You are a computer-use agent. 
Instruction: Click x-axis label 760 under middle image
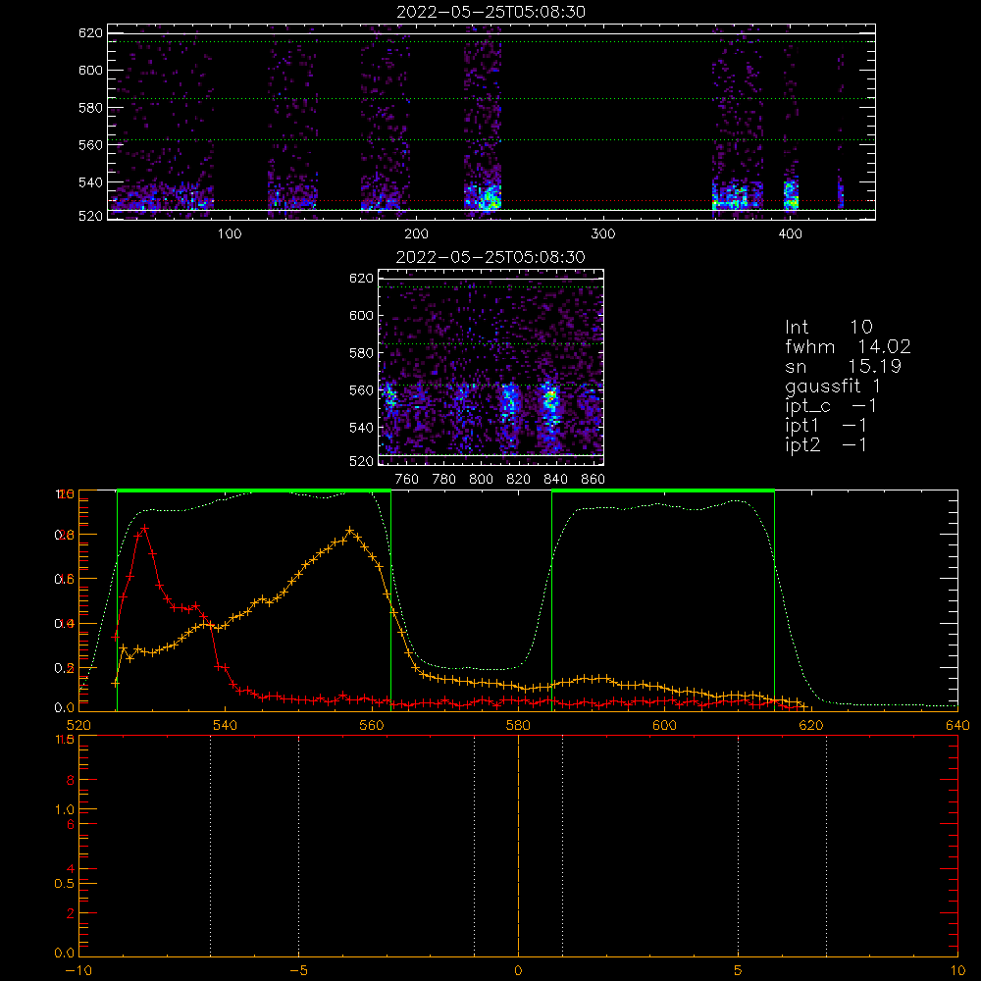point(407,480)
